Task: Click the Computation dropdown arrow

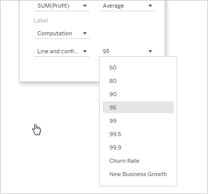Action: (x=85, y=33)
